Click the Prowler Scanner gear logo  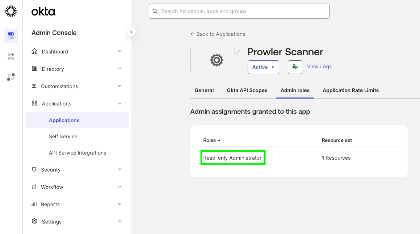click(217, 60)
